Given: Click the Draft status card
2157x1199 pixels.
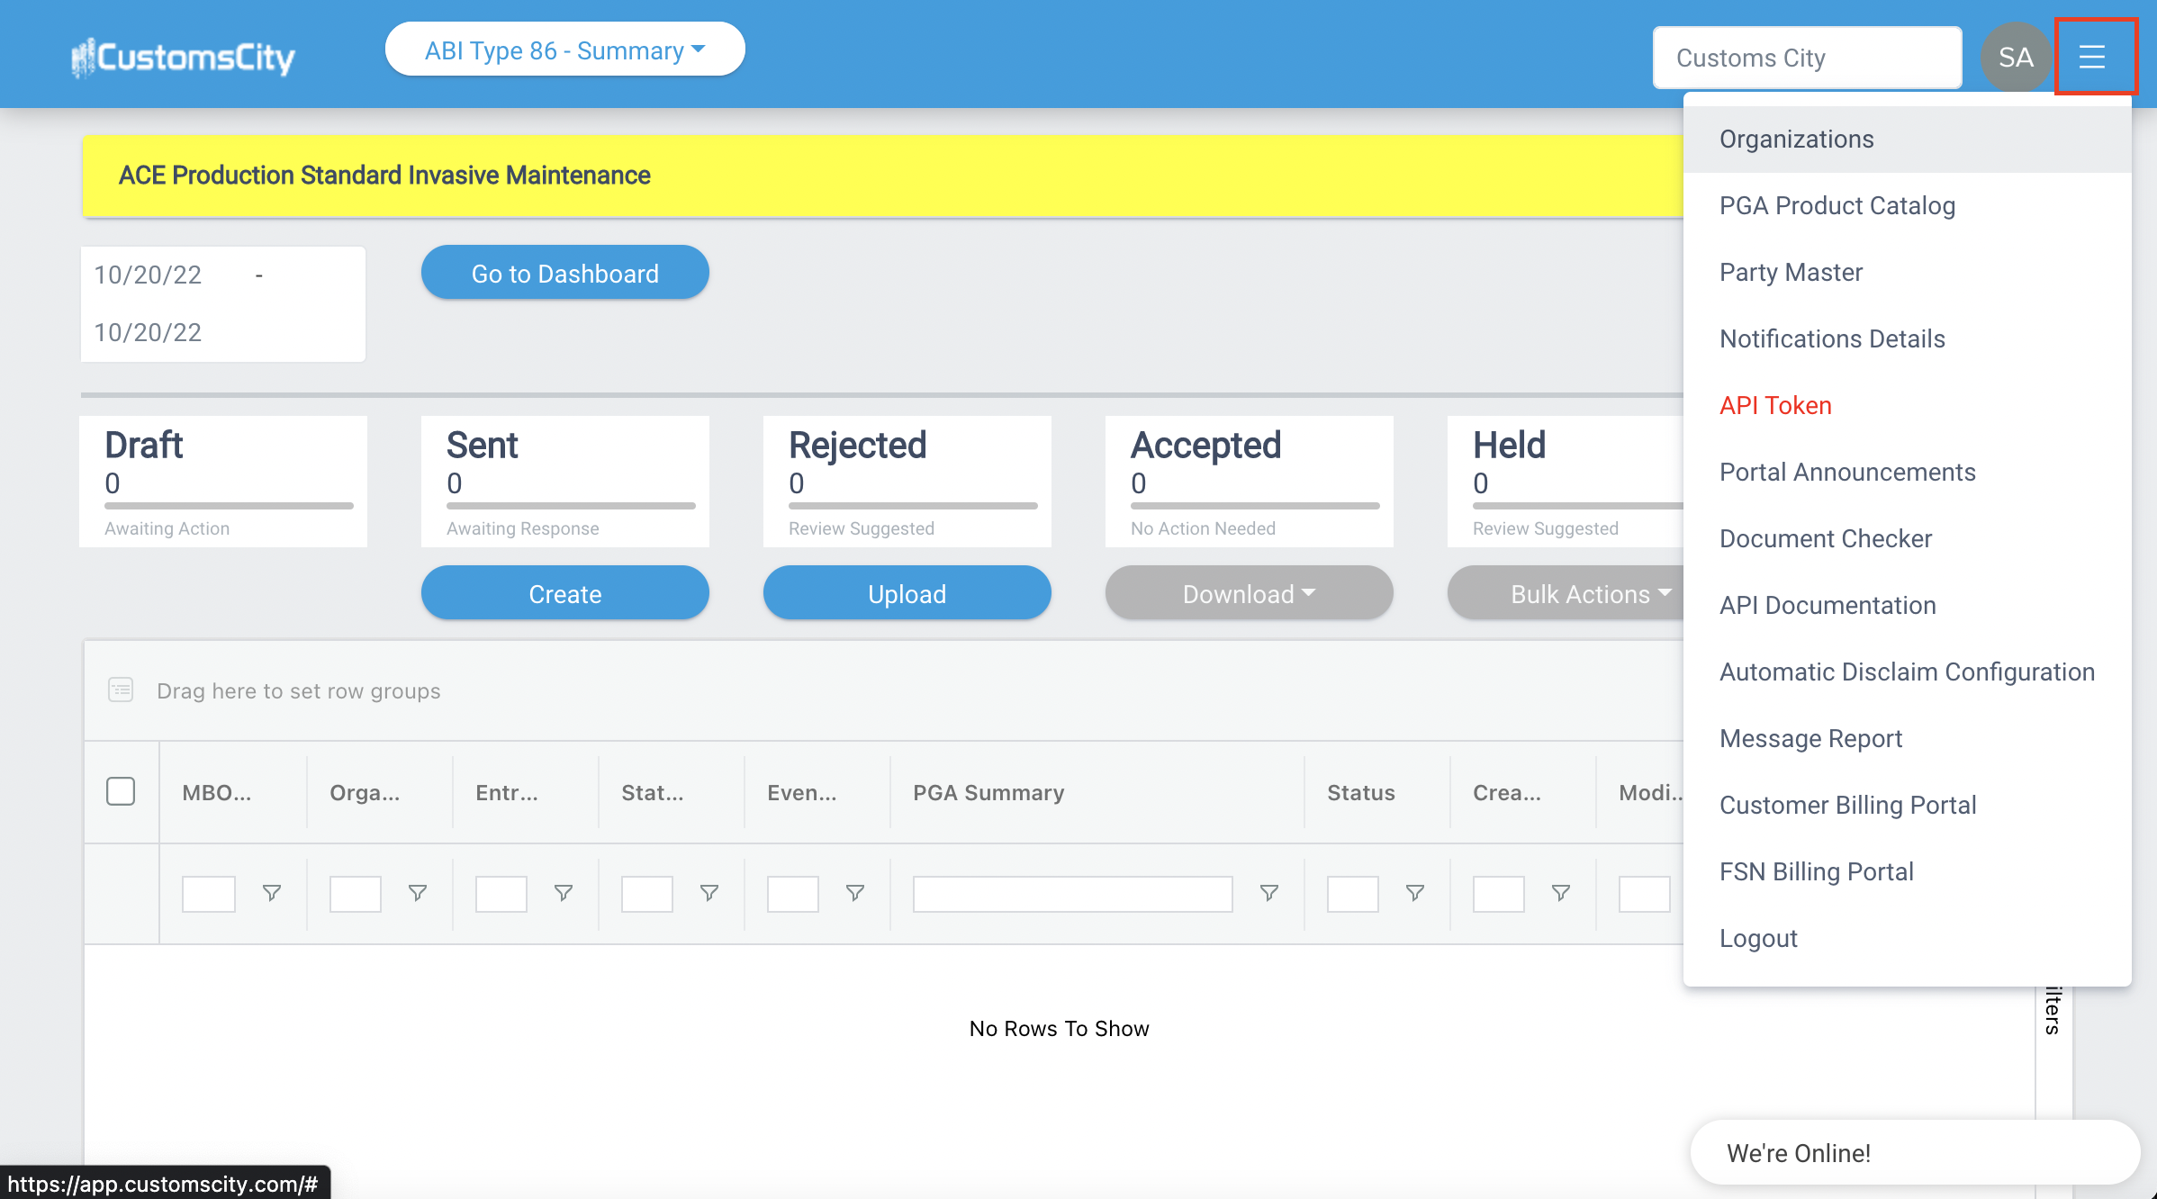Looking at the screenshot, I should tap(223, 482).
